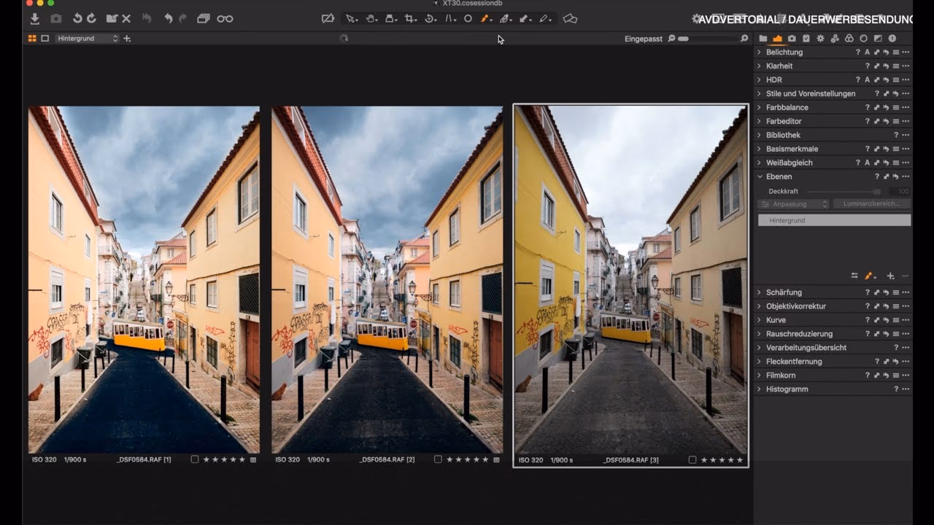
Task: Select the white balance picker tool
Action: click(x=504, y=18)
